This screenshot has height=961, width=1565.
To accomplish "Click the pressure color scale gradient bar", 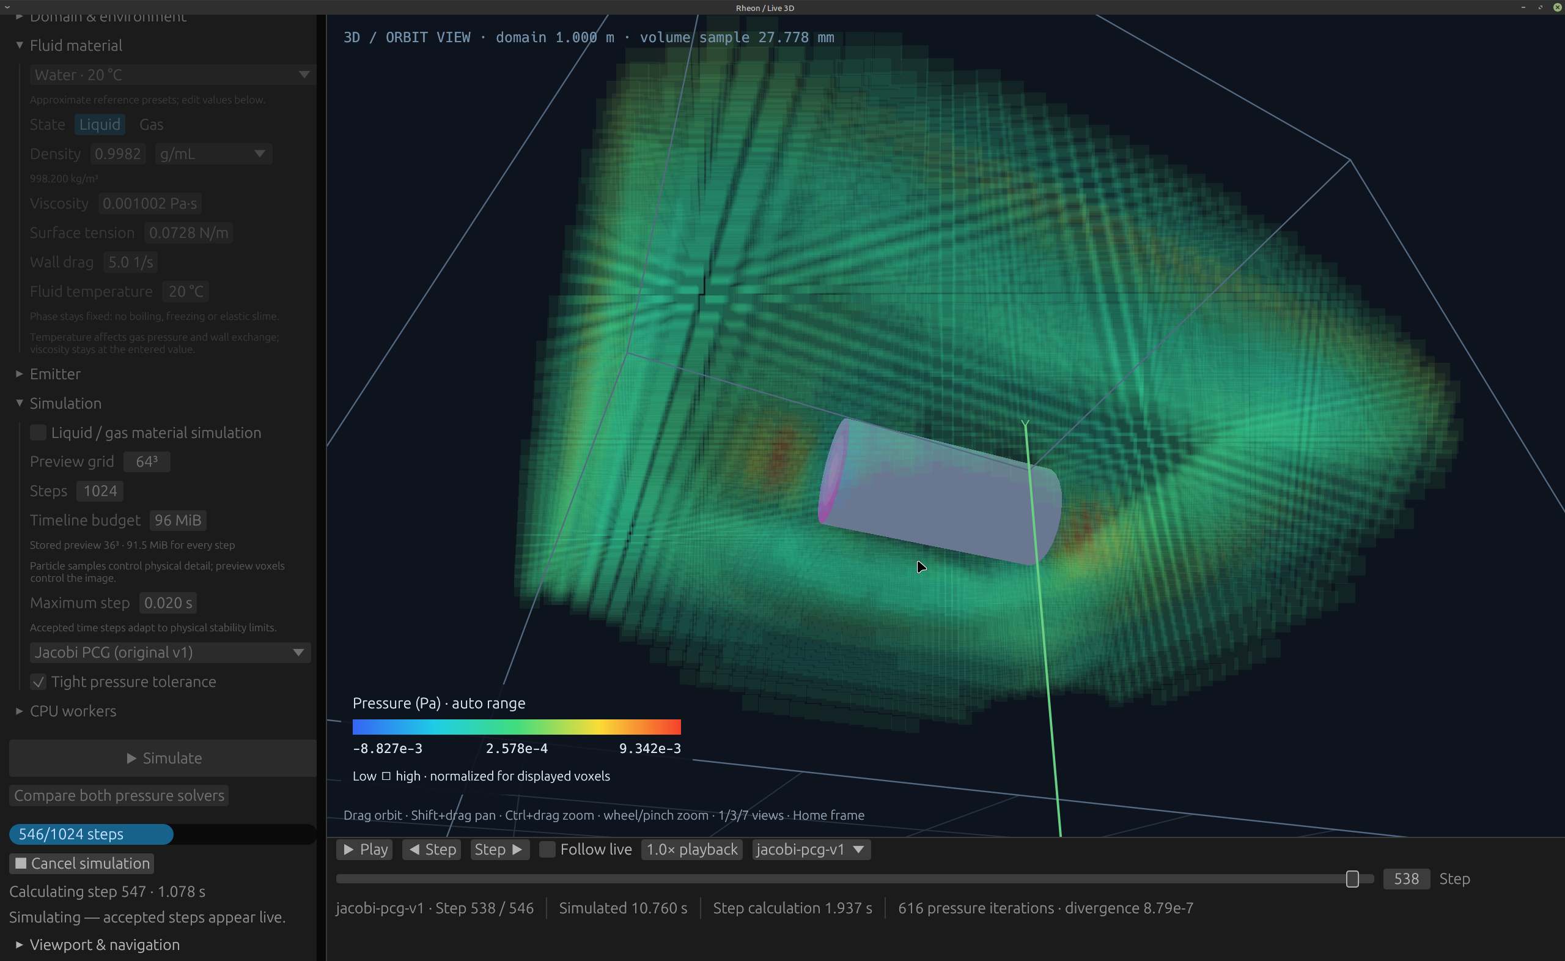I will point(517,727).
